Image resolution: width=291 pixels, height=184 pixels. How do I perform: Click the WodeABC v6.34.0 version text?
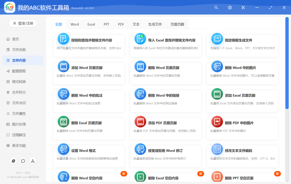coord(82,8)
